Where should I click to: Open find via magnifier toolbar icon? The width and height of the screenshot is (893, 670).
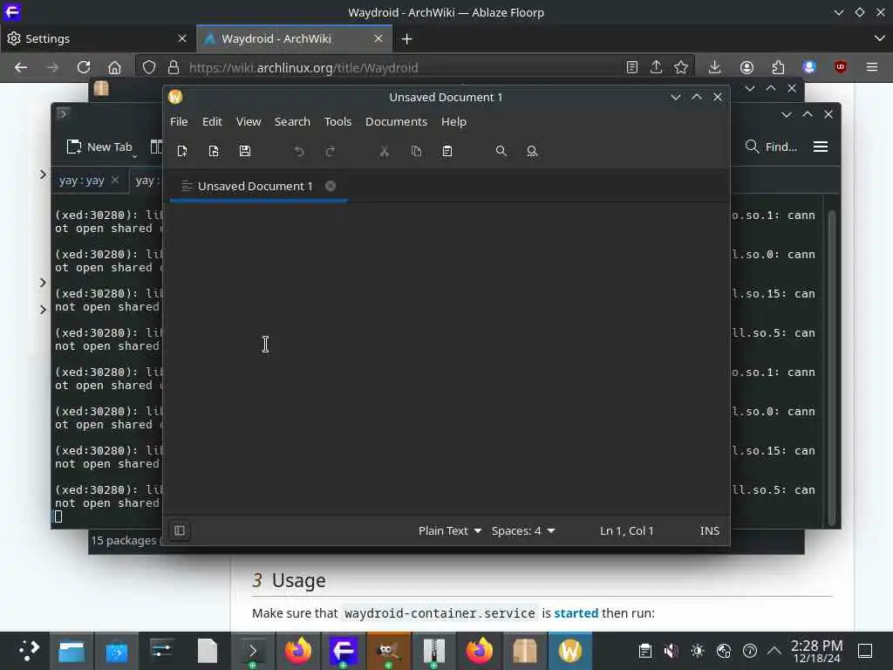point(501,151)
